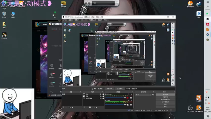Open desktop audio settings gear
Screen dimensions: 211x119
click(131, 105)
